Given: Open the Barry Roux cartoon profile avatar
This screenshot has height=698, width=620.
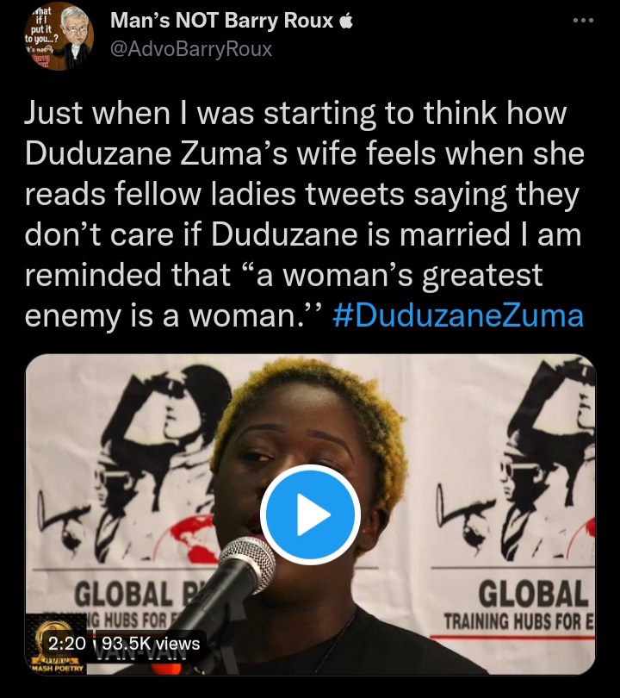Looking at the screenshot, I should point(59,36).
